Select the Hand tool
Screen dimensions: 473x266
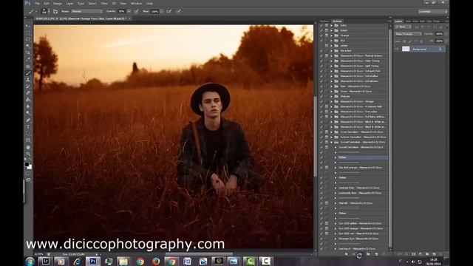pos(28,147)
